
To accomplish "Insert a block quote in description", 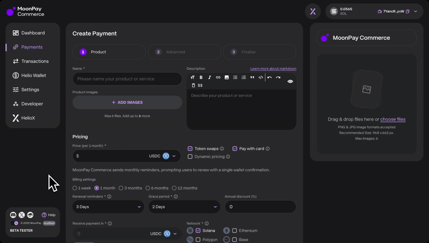I will point(252,78).
